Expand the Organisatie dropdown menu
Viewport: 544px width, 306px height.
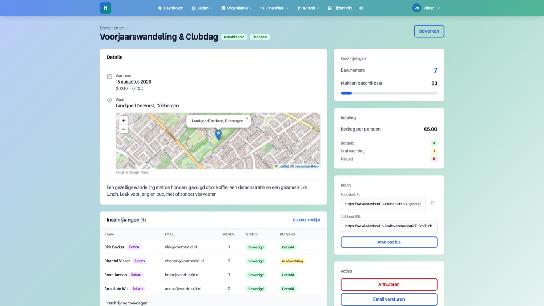236,8
